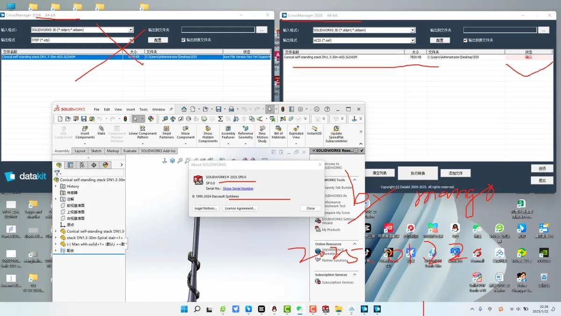Open the Tools menu in SolidWorks

coord(143,110)
